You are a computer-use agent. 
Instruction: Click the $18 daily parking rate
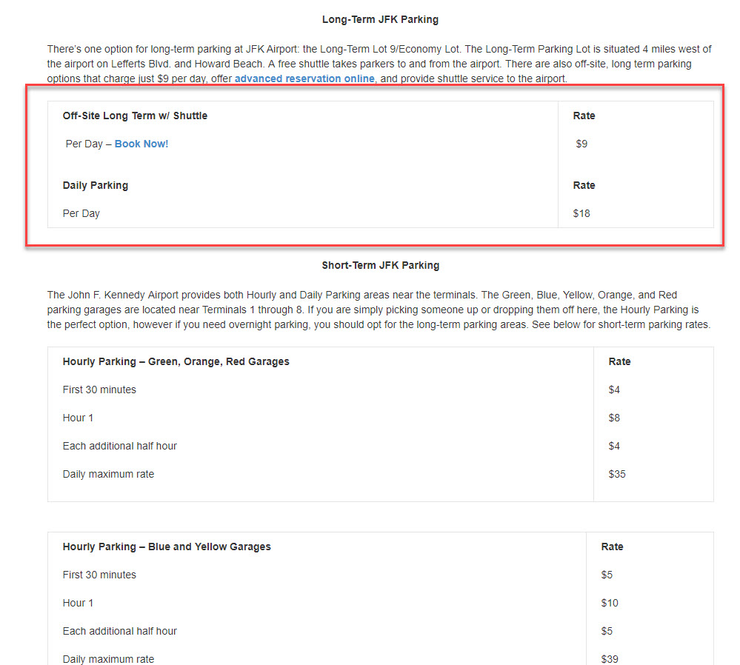(581, 213)
